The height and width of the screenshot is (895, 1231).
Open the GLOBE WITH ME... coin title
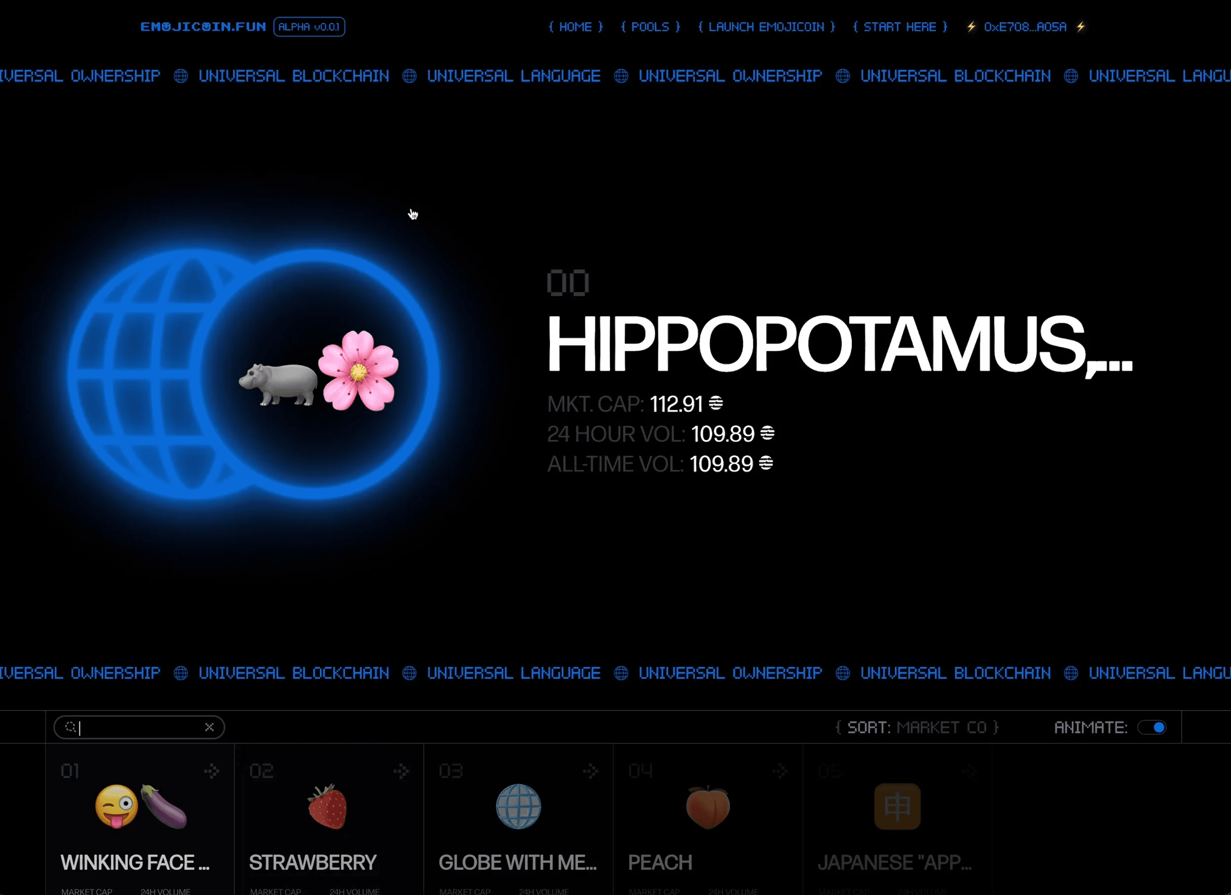coord(518,862)
